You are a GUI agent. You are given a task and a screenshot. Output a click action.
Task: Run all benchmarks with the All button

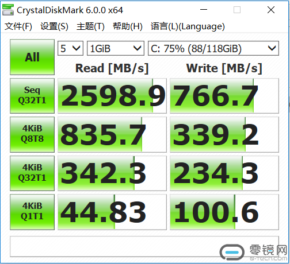click(x=32, y=57)
